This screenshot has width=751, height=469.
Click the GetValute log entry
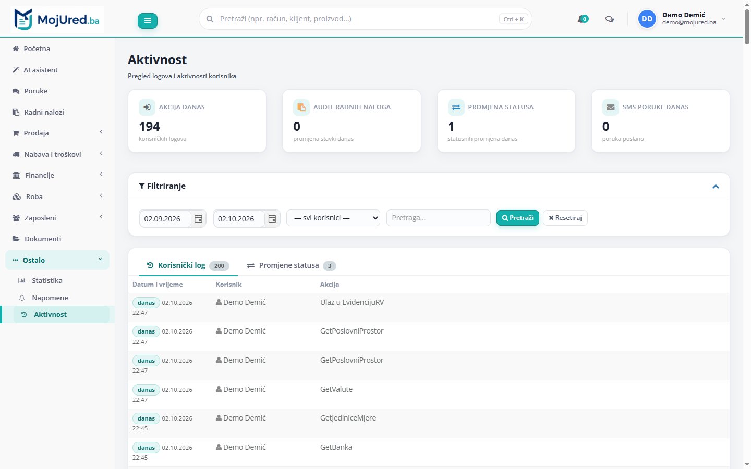429,394
